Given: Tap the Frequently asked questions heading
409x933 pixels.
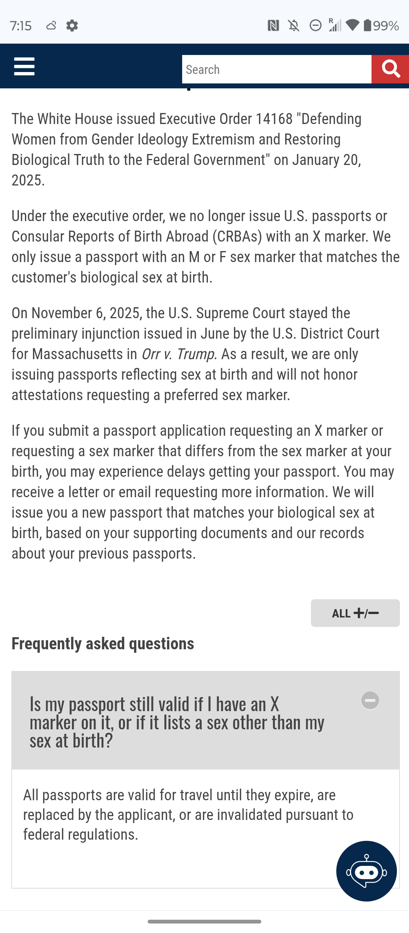Looking at the screenshot, I should pyautogui.click(x=103, y=644).
